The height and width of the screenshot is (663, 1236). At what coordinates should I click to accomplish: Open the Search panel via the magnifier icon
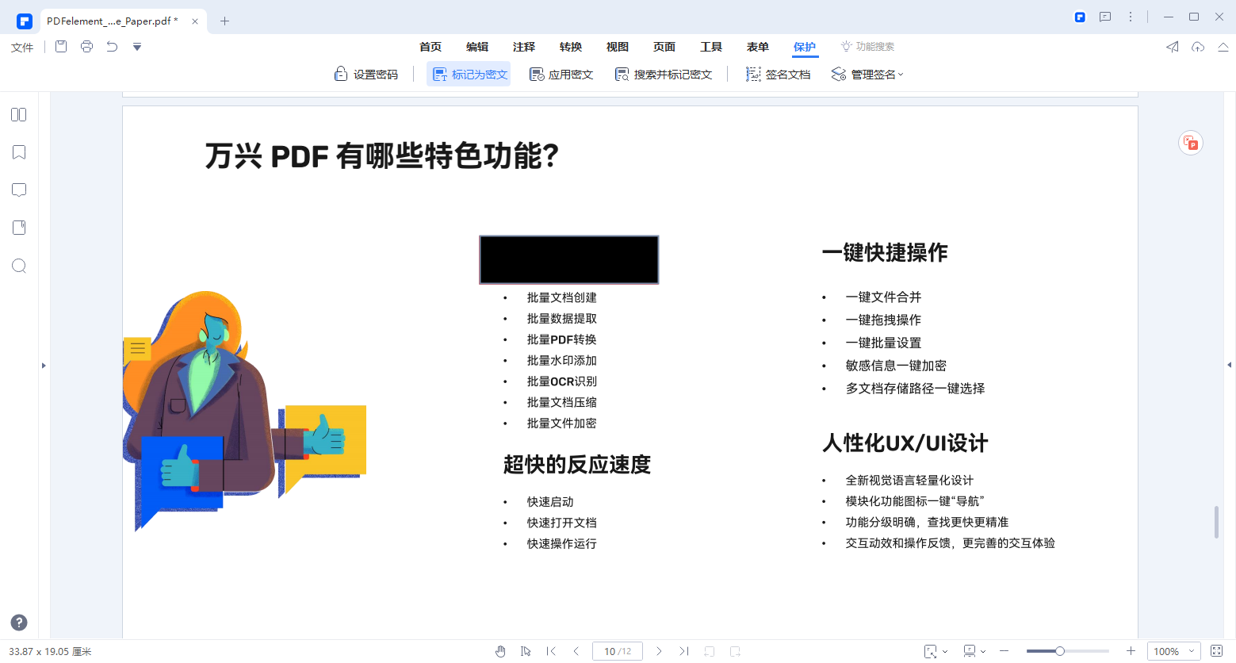tap(18, 266)
